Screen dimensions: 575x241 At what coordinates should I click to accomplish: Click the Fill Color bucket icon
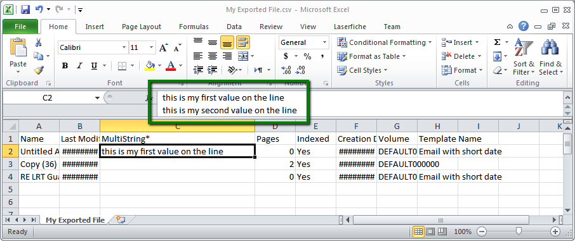tap(150, 66)
